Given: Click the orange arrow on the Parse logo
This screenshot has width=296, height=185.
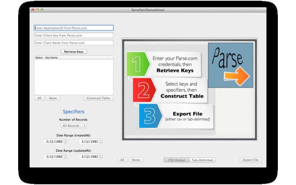Looking at the screenshot, I should tap(237, 75).
